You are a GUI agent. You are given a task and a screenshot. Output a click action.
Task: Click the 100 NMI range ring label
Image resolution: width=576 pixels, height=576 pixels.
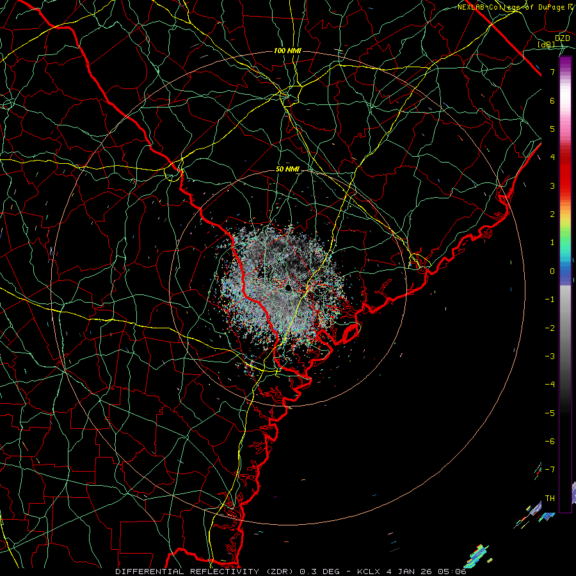click(287, 51)
